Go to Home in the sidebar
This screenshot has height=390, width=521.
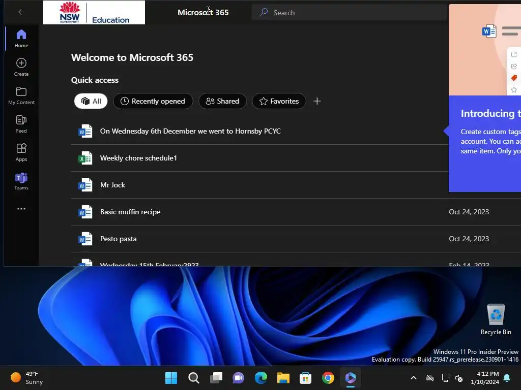click(x=21, y=39)
